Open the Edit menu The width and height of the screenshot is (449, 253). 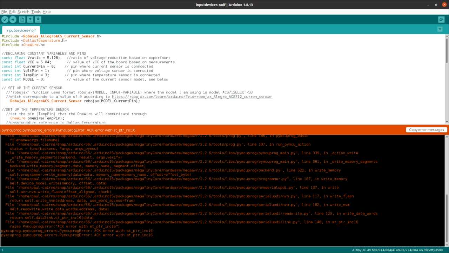click(12, 12)
